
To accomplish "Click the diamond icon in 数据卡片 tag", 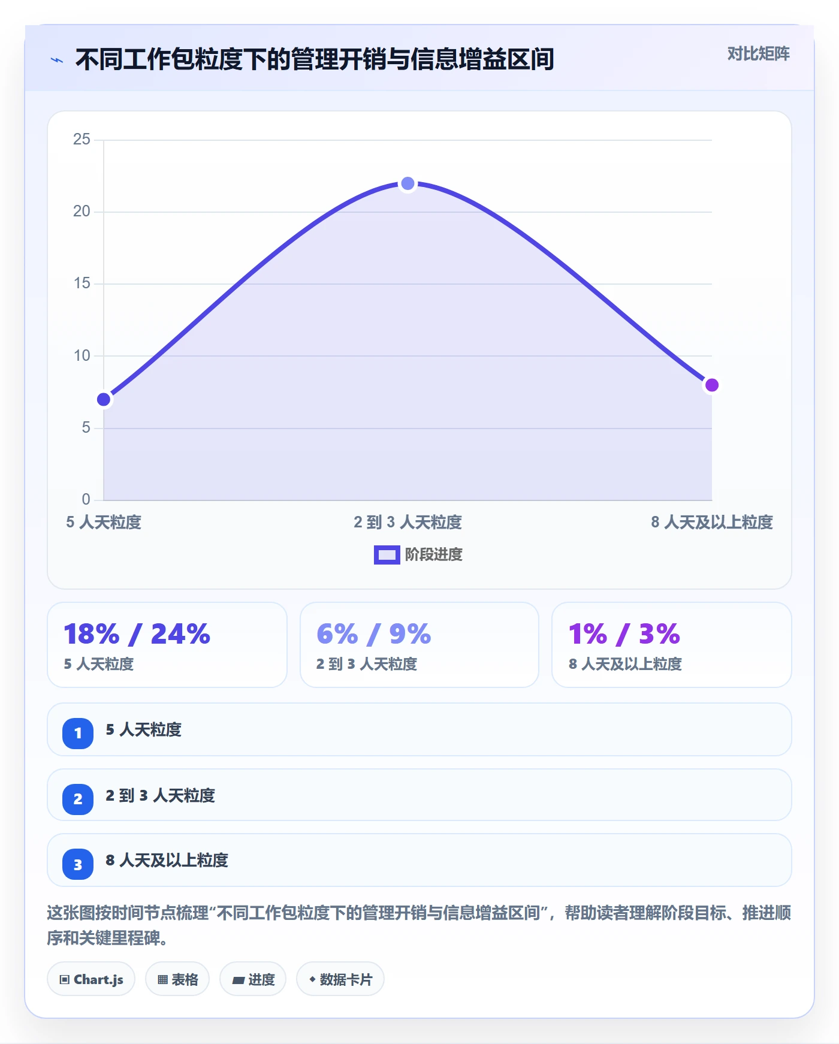I will tap(312, 979).
